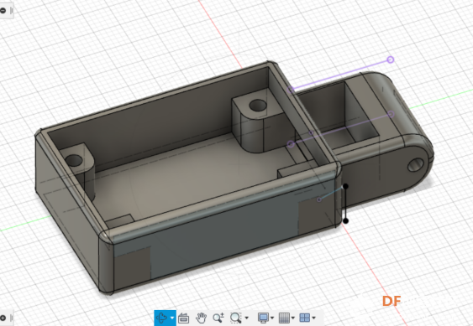Image resolution: width=473 pixels, height=326 pixels.
Task: Select the Pan hand tool
Action: pos(201,318)
